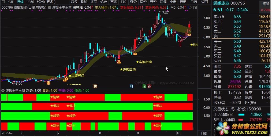
Task: Click the 交易状态 闭市阶段 status line
Action: [x=237, y=109]
